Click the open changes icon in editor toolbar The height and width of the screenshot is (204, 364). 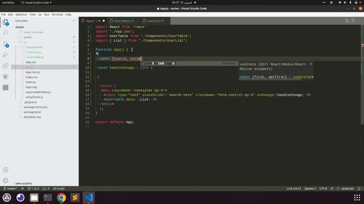(347, 21)
